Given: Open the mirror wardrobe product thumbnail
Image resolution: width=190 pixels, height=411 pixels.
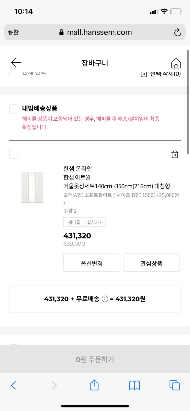Looking at the screenshot, I should pos(32,188).
